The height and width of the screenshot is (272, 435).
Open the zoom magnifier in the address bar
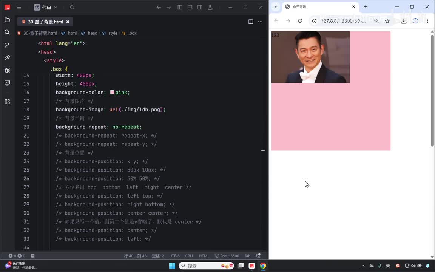coord(376,21)
